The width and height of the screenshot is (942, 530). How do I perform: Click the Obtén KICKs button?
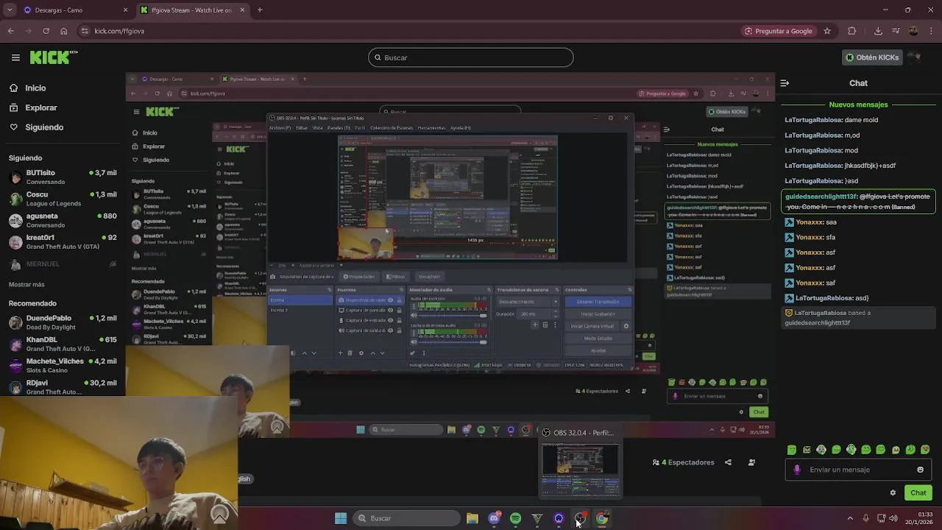pos(871,57)
